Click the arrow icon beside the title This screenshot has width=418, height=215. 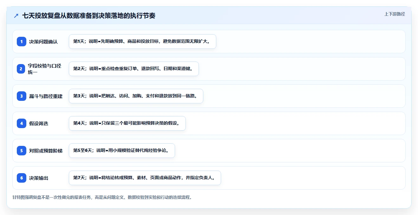point(16,16)
